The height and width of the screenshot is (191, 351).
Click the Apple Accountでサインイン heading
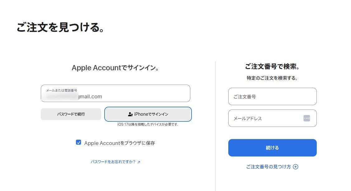point(115,68)
